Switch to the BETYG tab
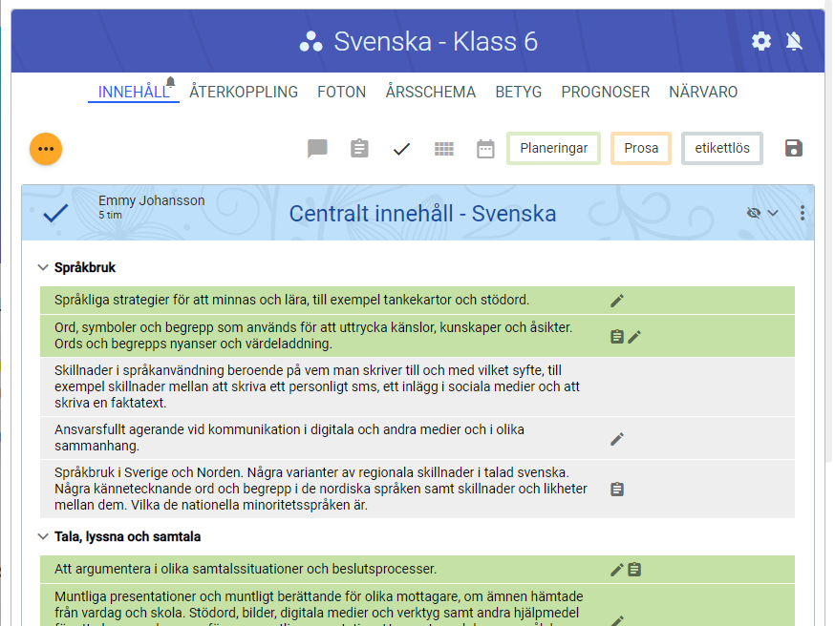 tap(518, 93)
